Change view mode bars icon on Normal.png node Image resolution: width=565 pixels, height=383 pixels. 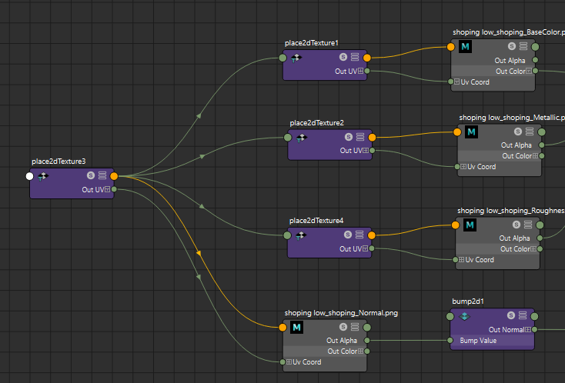coord(355,327)
